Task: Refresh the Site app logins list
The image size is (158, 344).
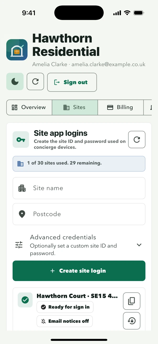Action: tap(137, 140)
